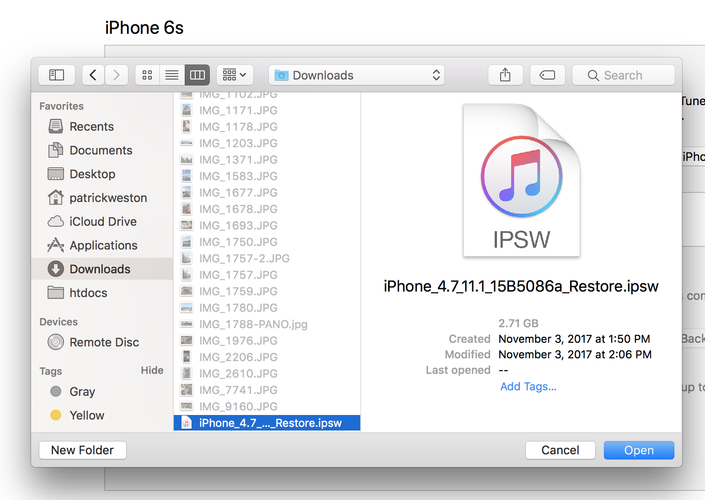The image size is (705, 500).
Task: Open the item arrangement dropdown
Action: tap(235, 75)
